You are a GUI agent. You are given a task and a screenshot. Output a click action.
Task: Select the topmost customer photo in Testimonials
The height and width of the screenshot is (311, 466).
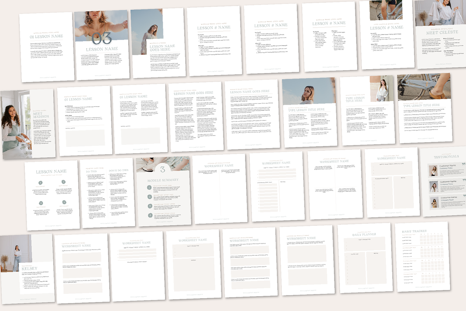(x=433, y=171)
